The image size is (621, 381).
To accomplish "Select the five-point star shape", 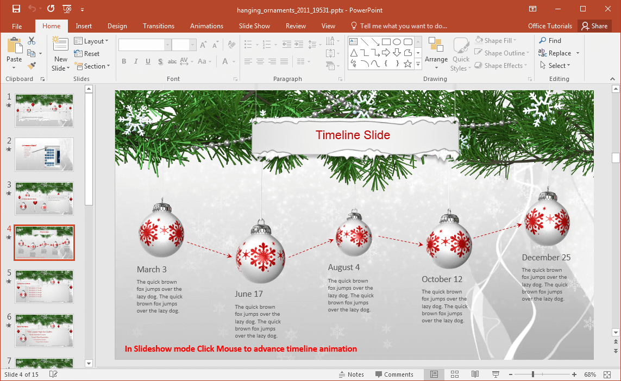I will [407, 64].
